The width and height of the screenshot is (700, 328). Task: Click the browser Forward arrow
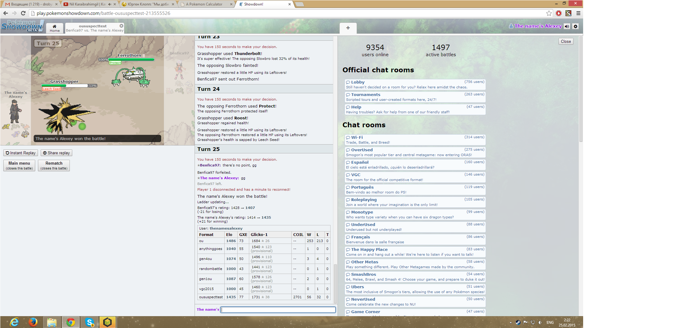click(14, 13)
